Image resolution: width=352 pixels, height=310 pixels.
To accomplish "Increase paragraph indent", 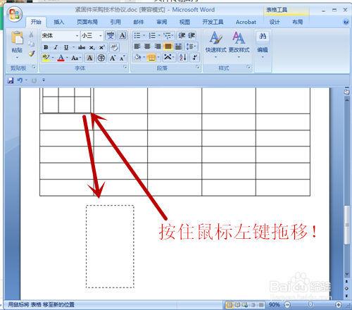I will (x=191, y=36).
